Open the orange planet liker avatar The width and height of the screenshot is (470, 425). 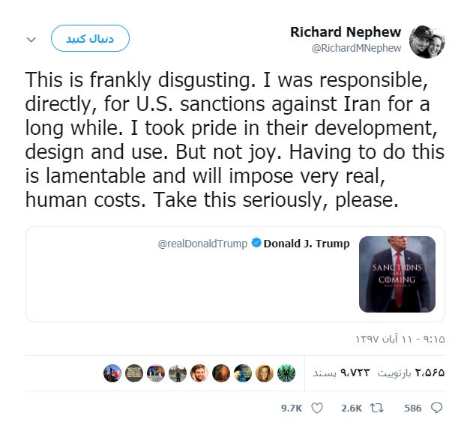click(221, 373)
